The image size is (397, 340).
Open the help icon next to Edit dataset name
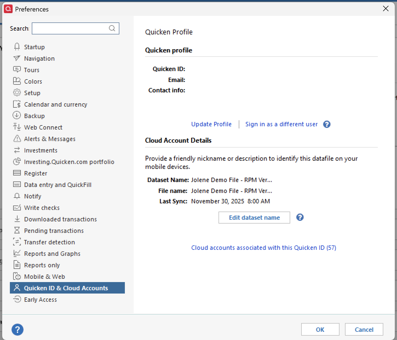click(x=300, y=217)
